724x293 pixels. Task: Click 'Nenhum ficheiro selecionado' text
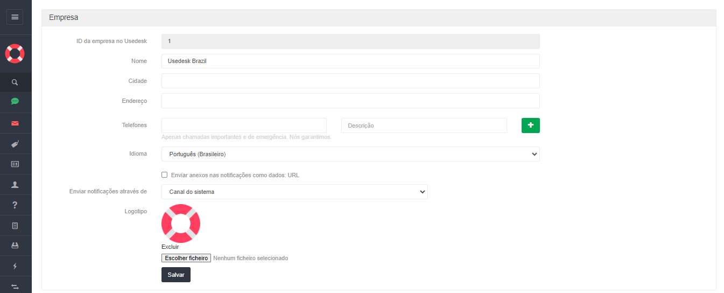tap(250, 259)
